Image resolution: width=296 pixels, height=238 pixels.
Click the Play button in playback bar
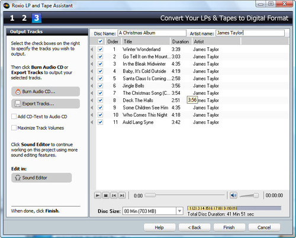pos(98,195)
